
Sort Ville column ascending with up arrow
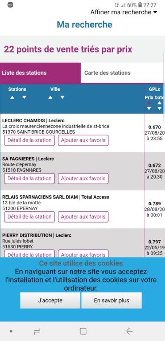coord(50,97)
